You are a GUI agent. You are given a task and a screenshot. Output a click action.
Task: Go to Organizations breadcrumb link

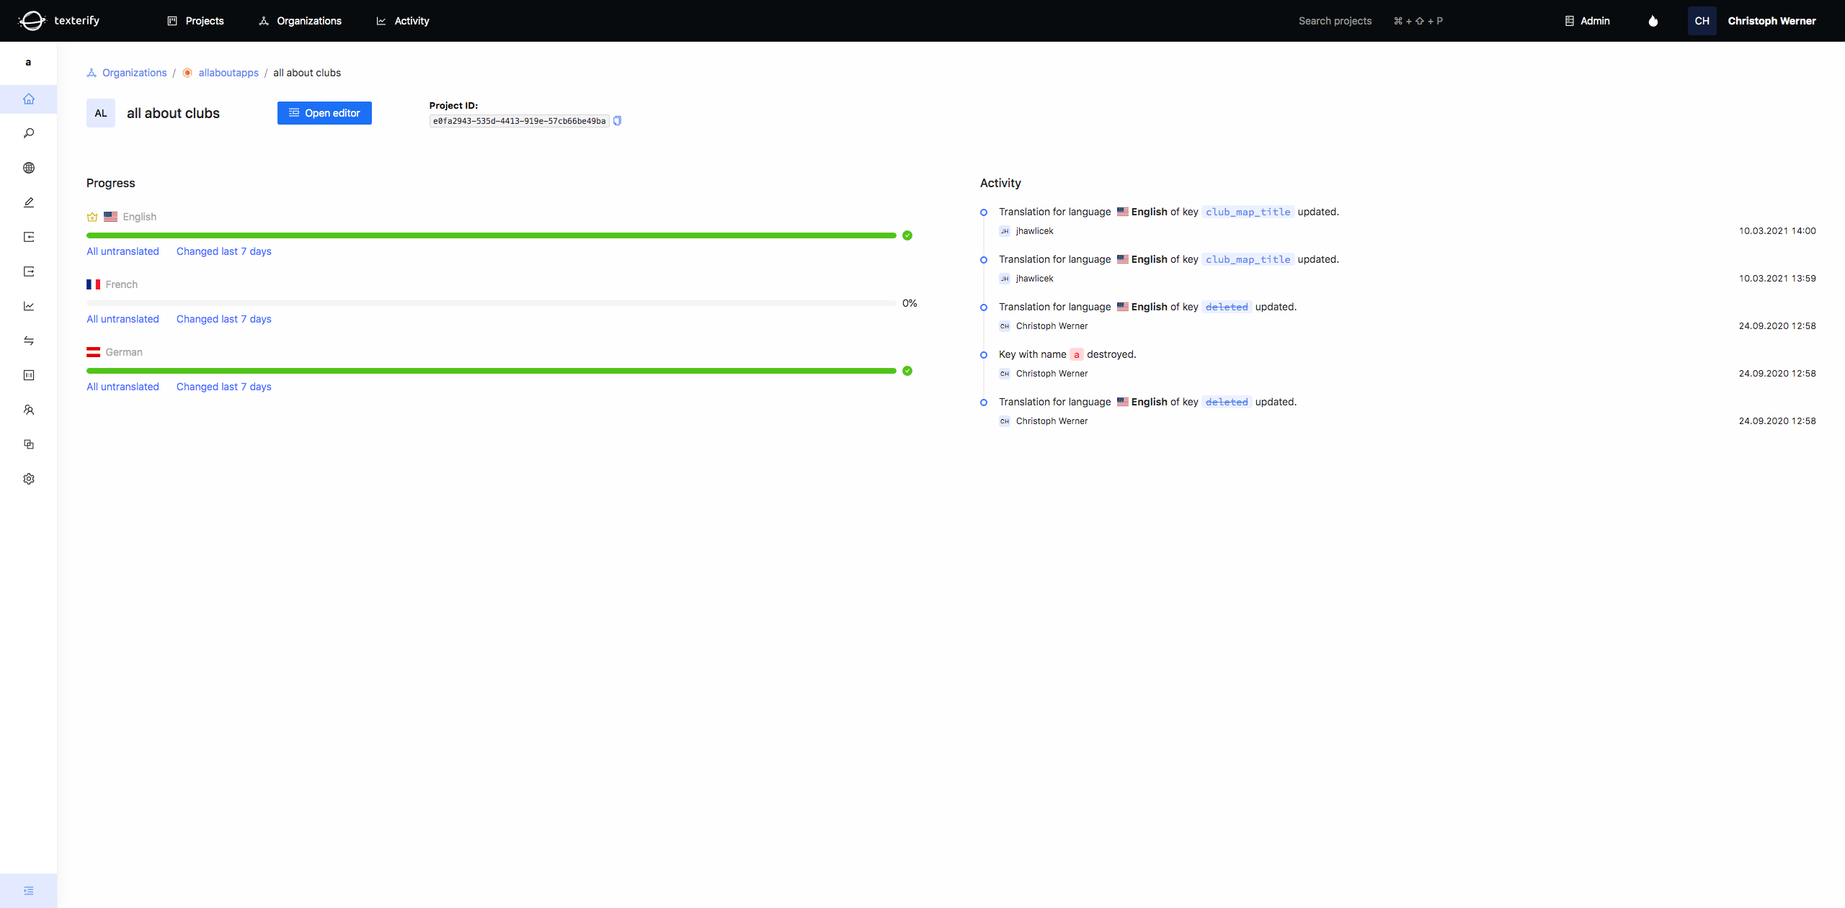134,73
